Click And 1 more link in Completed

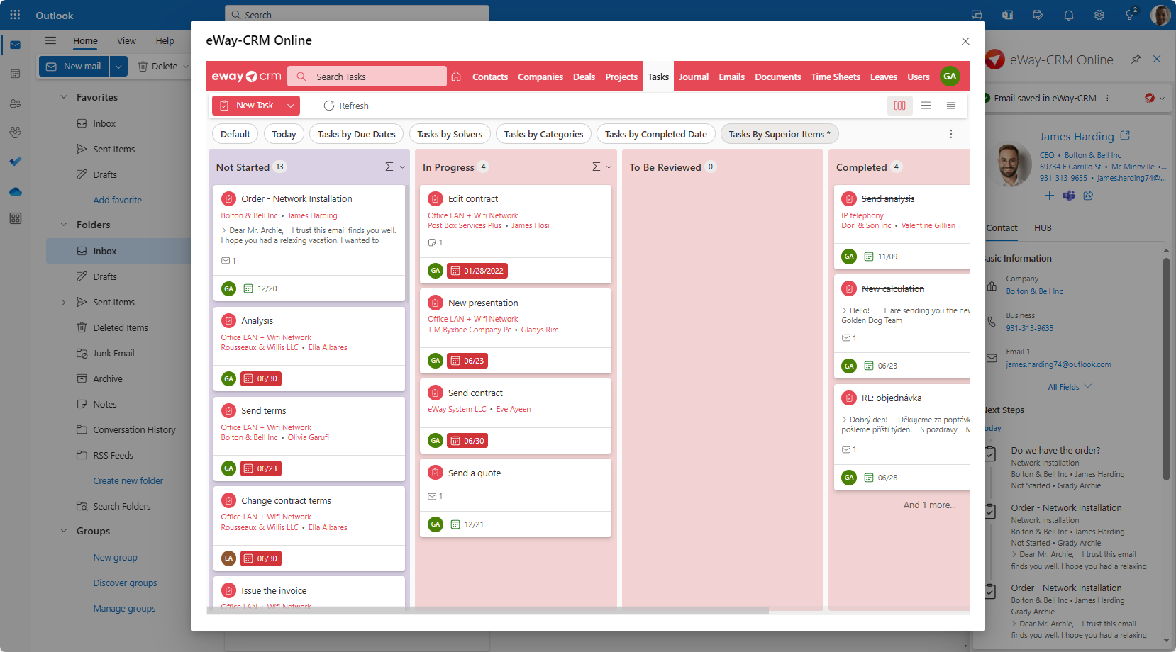click(x=929, y=505)
